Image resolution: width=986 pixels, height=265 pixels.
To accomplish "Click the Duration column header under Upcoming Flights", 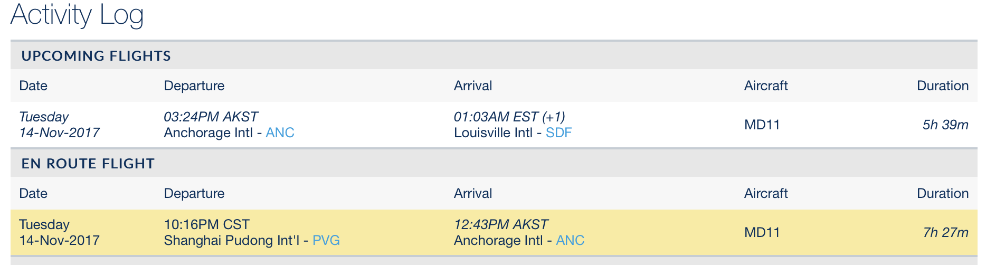I will (942, 86).
